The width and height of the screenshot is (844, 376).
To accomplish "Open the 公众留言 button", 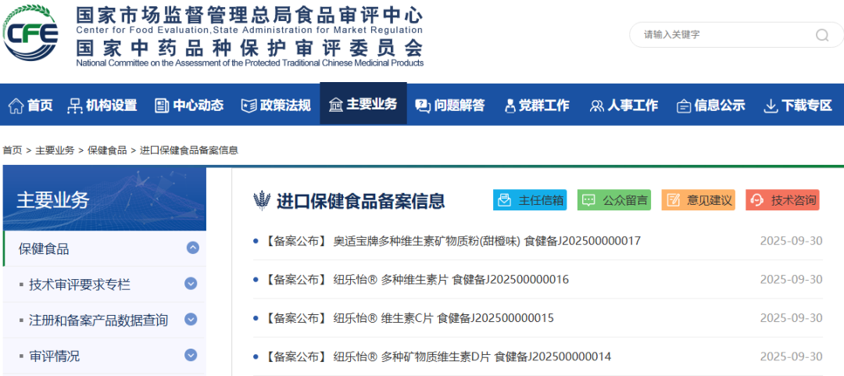I will click(x=614, y=200).
